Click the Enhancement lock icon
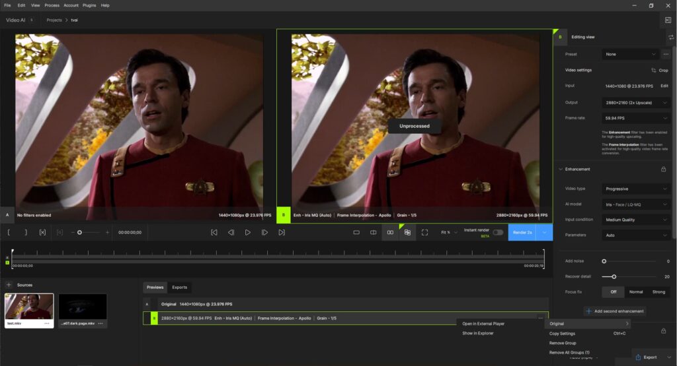 point(663,169)
